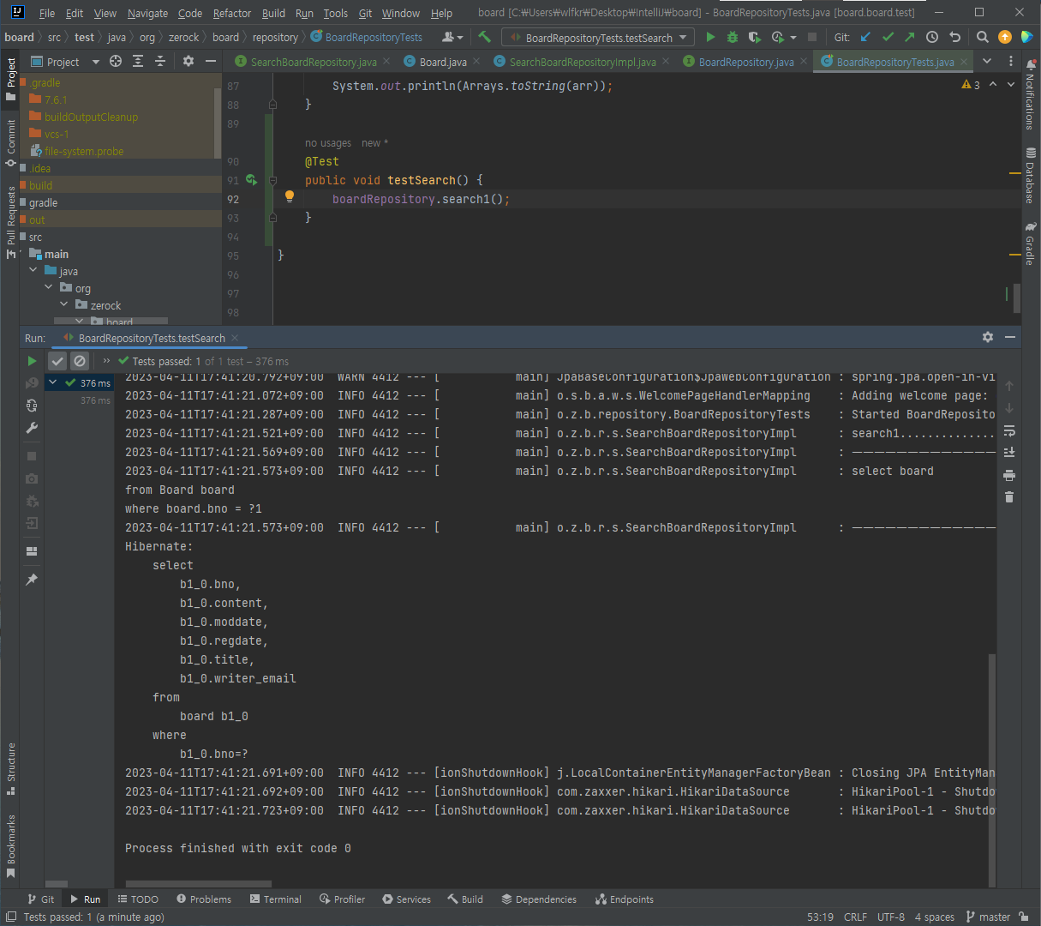Toggle show ignored tests filter

pyautogui.click(x=80, y=361)
